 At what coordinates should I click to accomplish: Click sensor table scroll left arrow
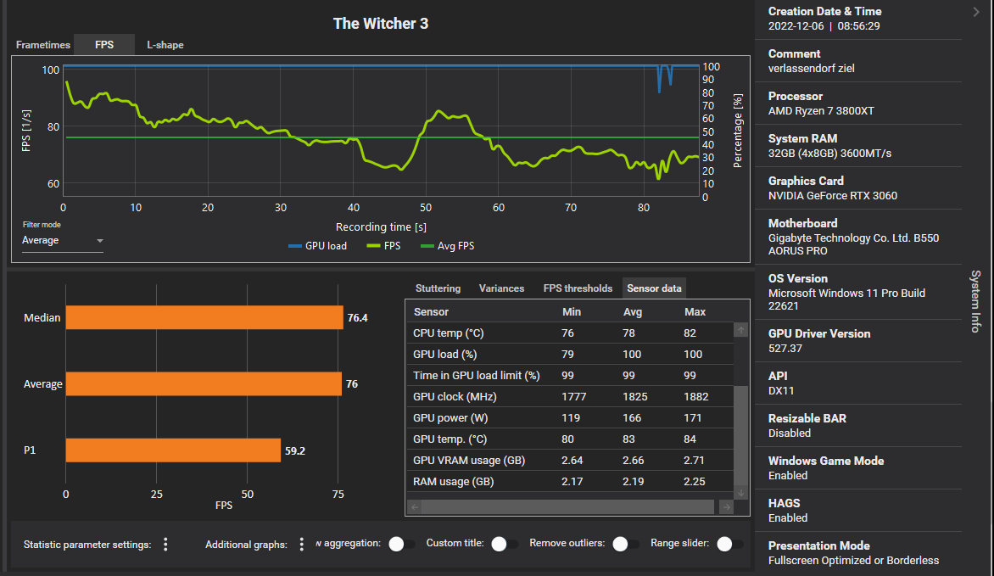415,506
